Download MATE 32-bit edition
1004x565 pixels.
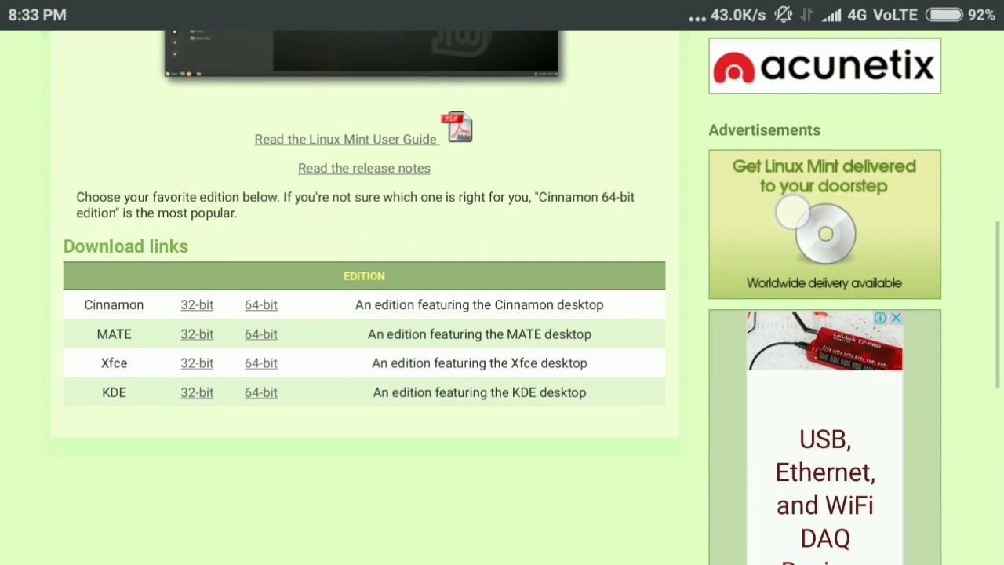[x=197, y=334]
